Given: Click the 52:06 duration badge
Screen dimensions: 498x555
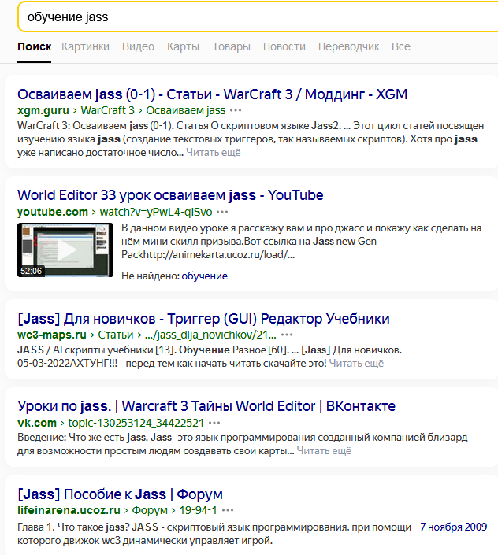Looking at the screenshot, I should click(x=32, y=271).
